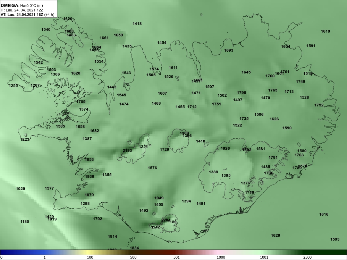Click the map value 1926
The width and height of the screenshot is (347, 260).
[x=225, y=149]
